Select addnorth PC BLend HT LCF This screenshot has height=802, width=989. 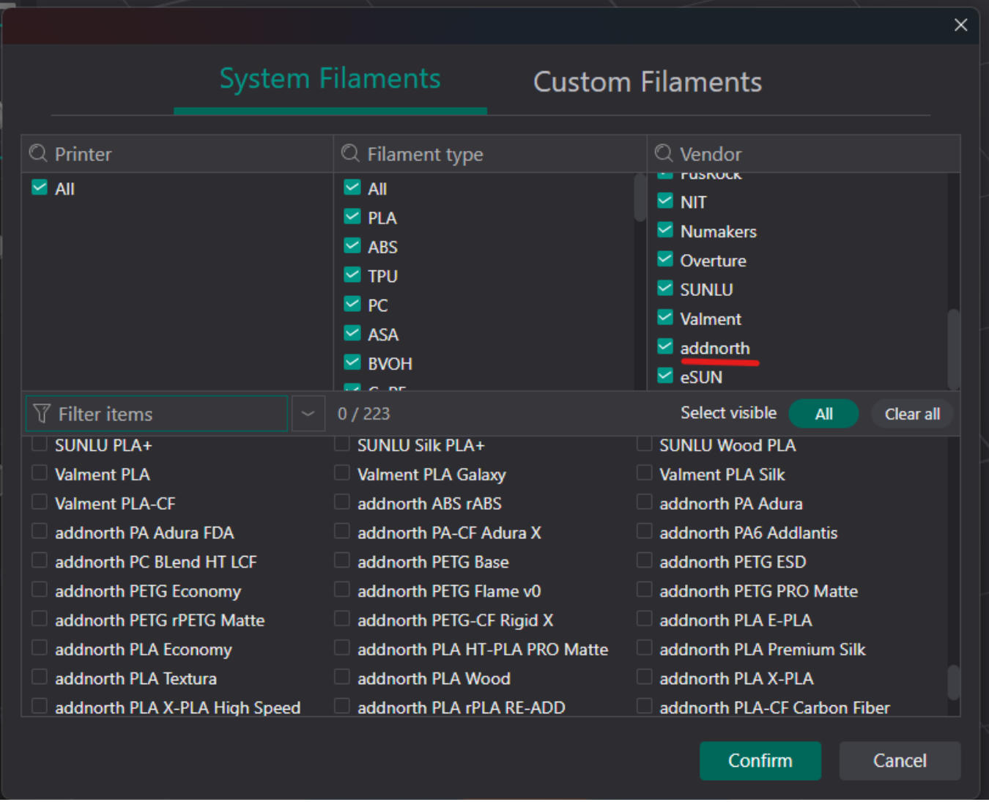pyautogui.click(x=40, y=561)
